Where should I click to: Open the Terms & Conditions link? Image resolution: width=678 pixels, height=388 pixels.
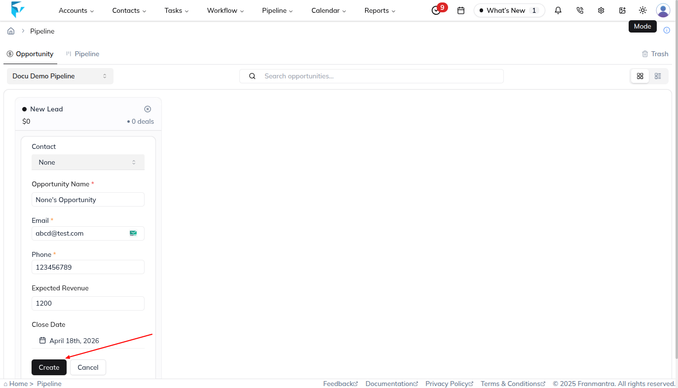pos(513,384)
